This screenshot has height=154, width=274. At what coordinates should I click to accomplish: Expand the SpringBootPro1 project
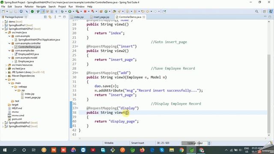click(x=3, y=25)
